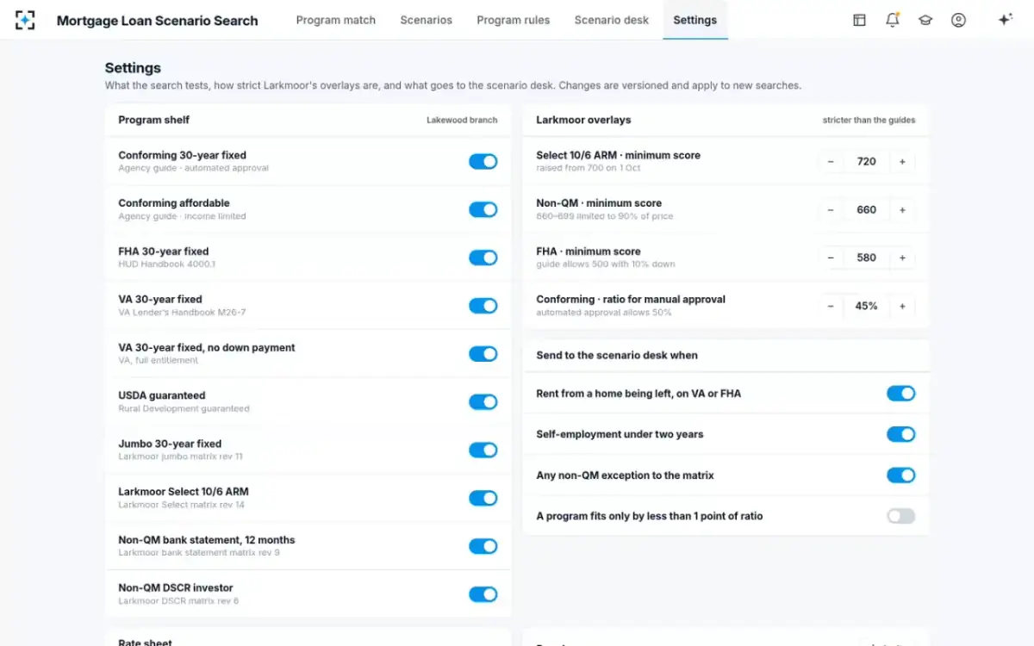Click the 720 minimum score field

click(x=866, y=162)
